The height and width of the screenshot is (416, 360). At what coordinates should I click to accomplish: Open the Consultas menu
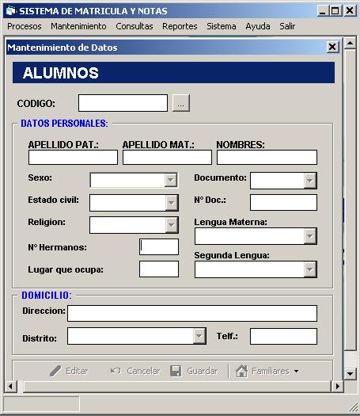tap(135, 26)
